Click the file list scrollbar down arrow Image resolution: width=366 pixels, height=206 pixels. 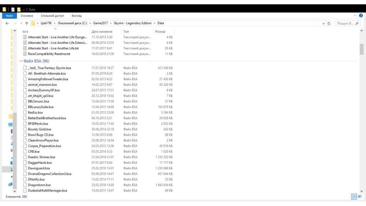361,191
